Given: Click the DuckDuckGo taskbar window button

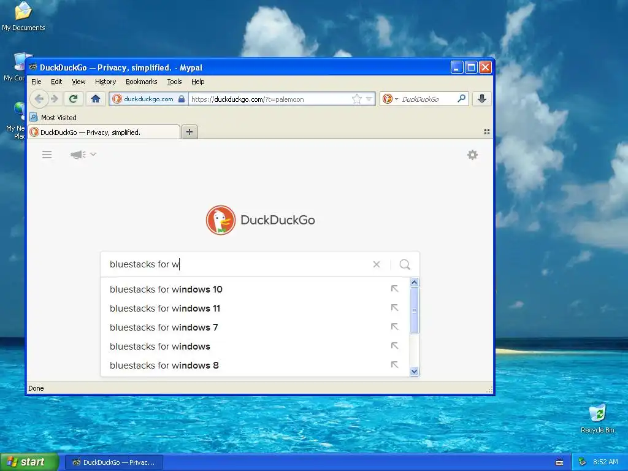Looking at the screenshot, I should (113, 462).
